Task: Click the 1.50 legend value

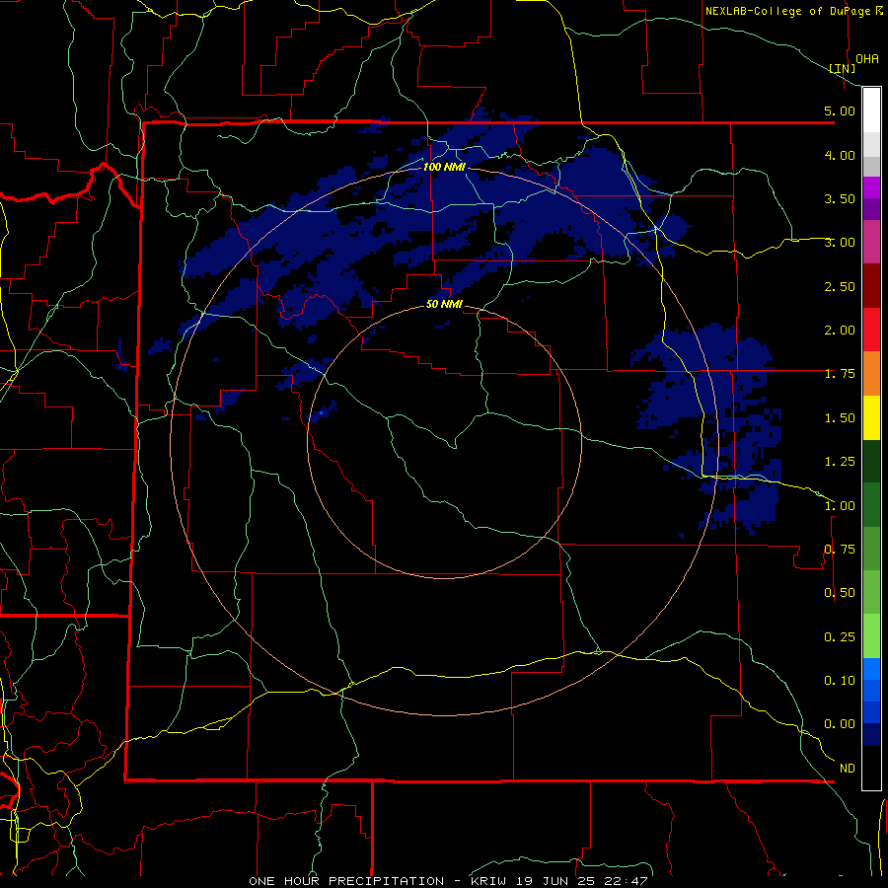Action: click(x=840, y=418)
